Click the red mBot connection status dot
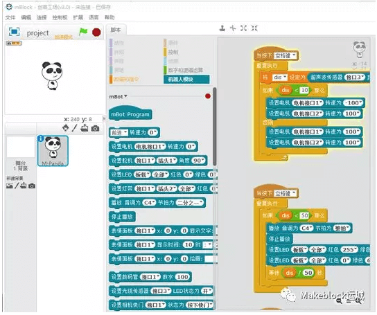Image resolution: width=377 pixels, height=315 pixels. [x=208, y=96]
